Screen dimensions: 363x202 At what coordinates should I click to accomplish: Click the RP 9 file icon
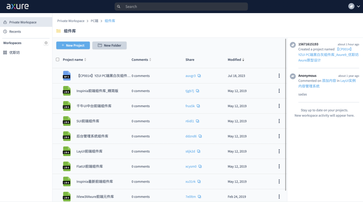pyautogui.click(x=67, y=76)
